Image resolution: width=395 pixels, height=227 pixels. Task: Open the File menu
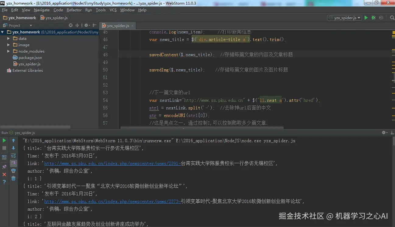click(x=5, y=10)
